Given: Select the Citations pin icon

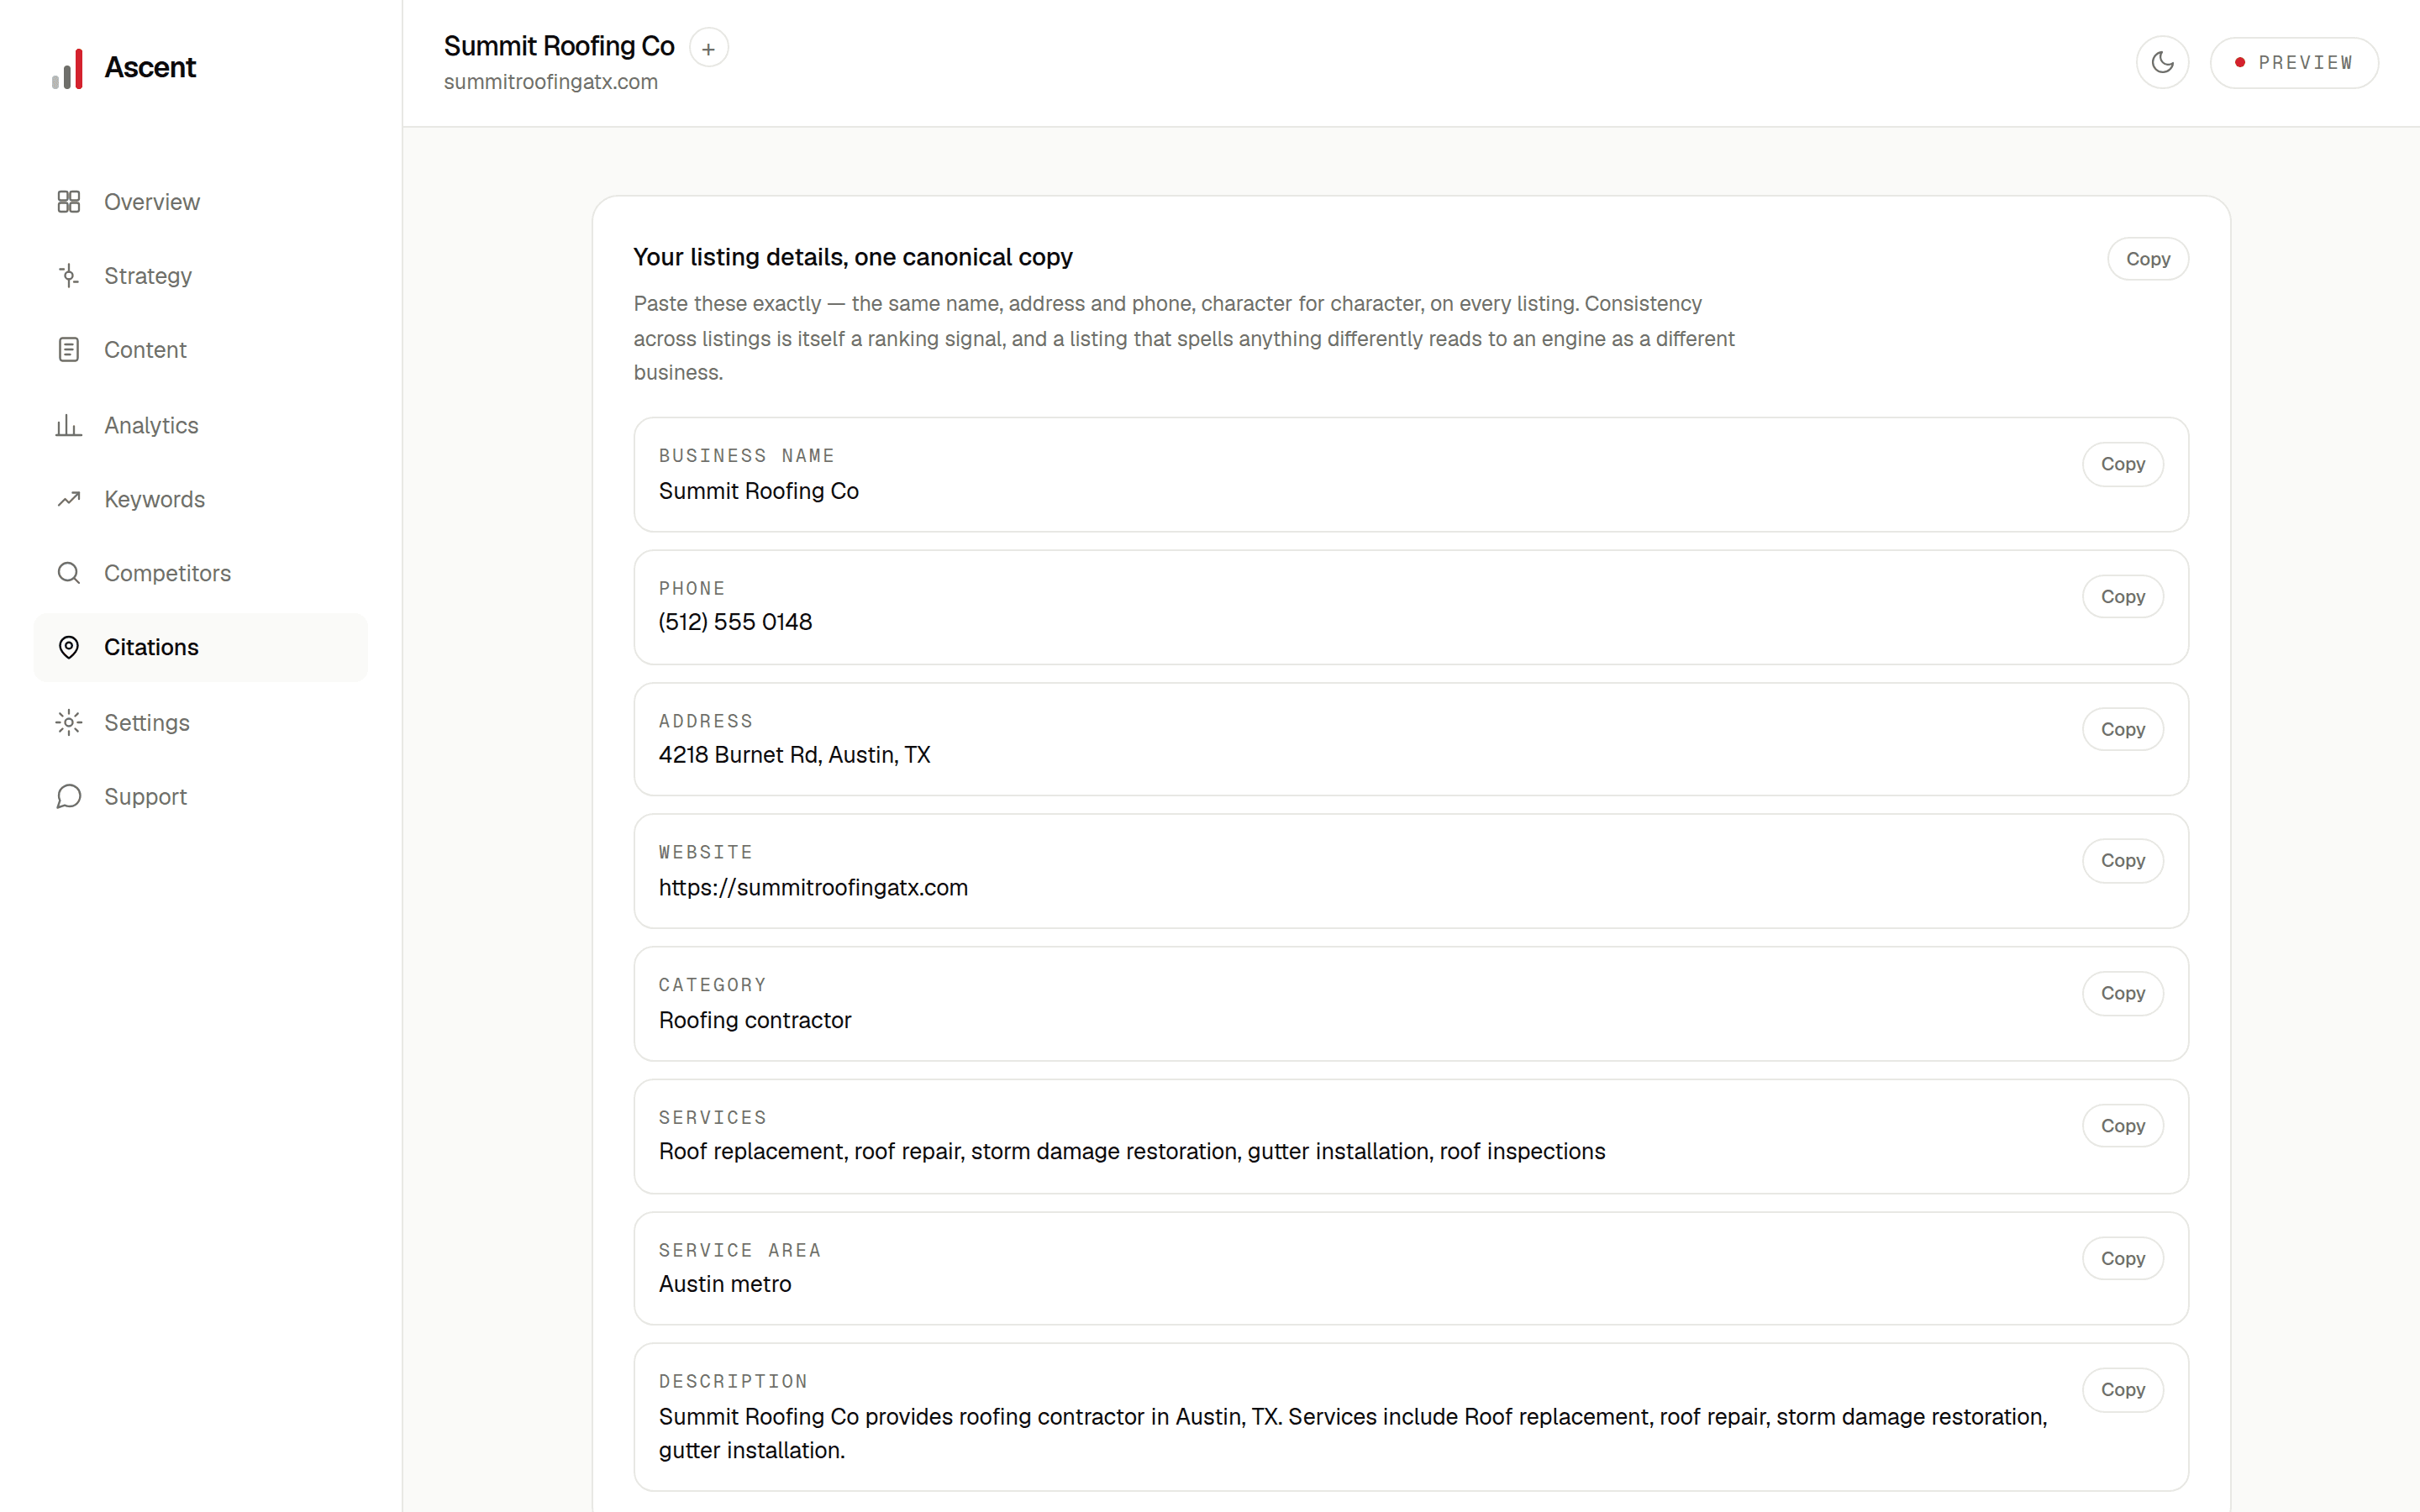Looking at the screenshot, I should 68,647.
